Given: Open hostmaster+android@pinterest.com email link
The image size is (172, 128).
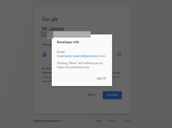Looking at the screenshot, I should tap(81, 56).
